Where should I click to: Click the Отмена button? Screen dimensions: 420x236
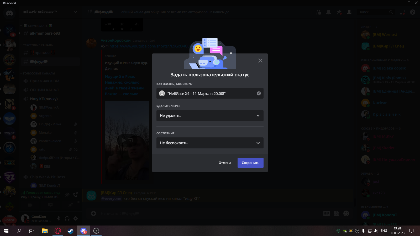click(225, 163)
